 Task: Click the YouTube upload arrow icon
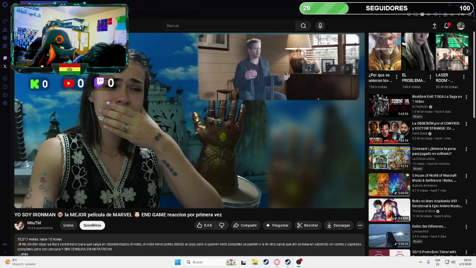[x=434, y=26]
